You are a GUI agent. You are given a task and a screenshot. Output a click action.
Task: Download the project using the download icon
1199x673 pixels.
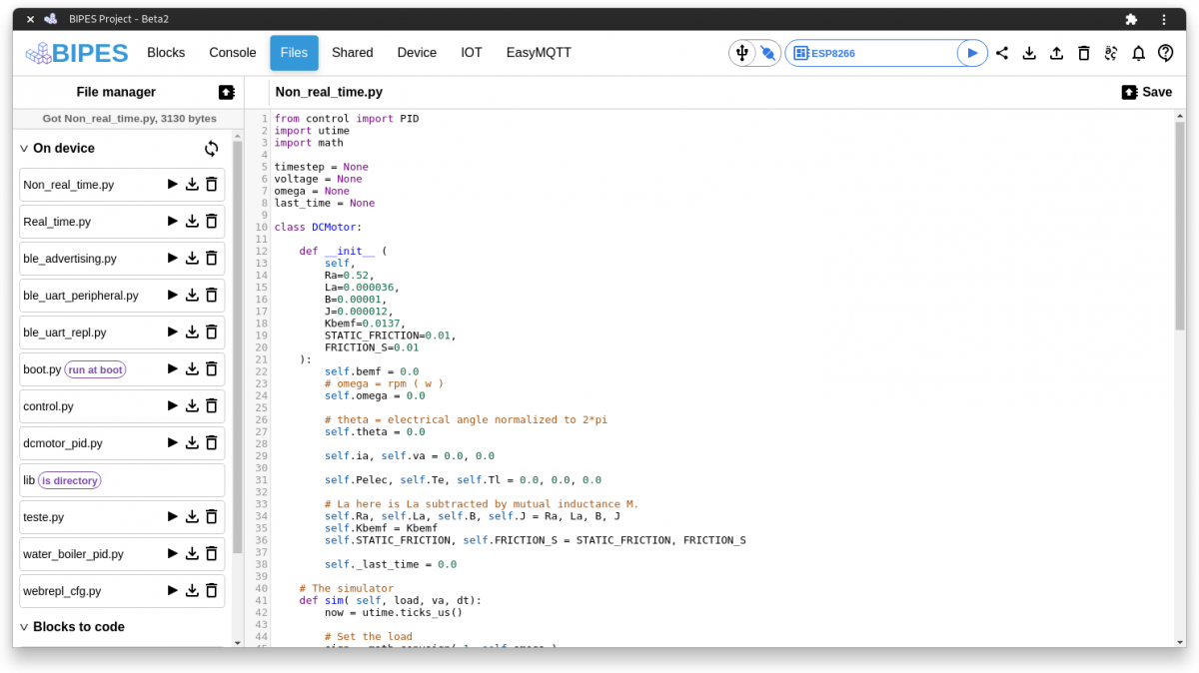point(1029,53)
